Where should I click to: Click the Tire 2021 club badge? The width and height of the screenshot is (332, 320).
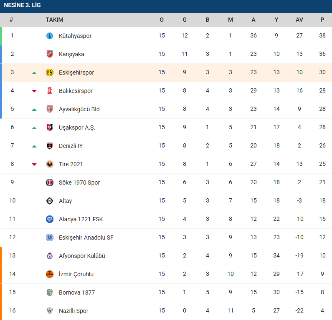(50, 164)
